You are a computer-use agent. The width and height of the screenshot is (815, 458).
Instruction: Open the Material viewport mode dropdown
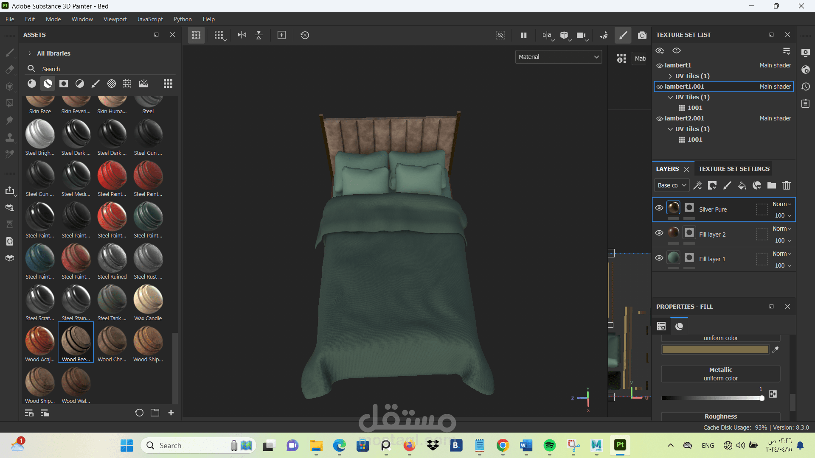pos(558,57)
